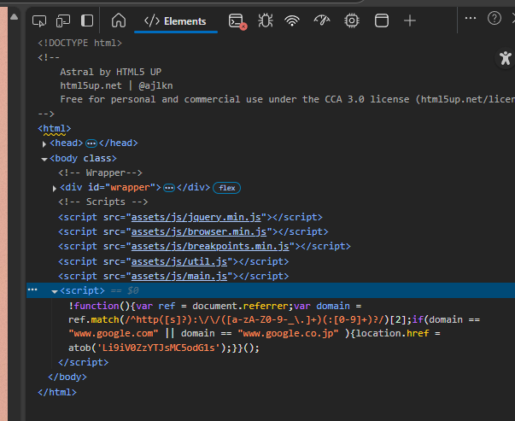This screenshot has height=421, width=515.
Task: Open the Performance gauge tool
Action: pyautogui.click(x=322, y=20)
